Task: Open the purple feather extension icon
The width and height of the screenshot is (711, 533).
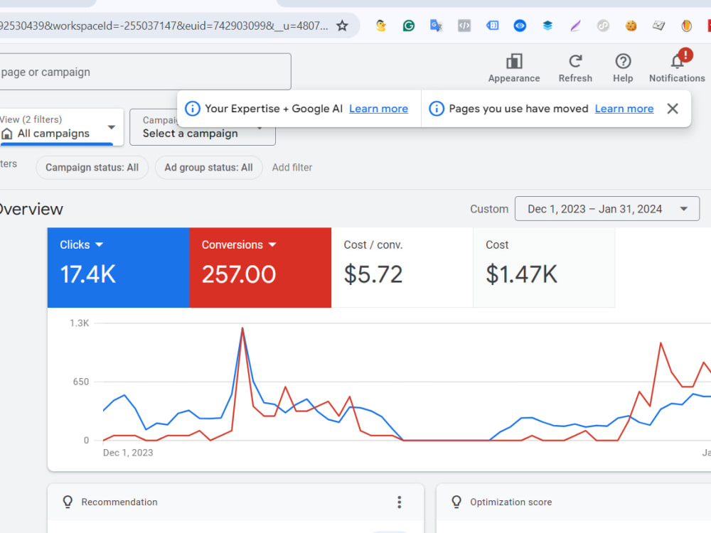Action: [575, 26]
